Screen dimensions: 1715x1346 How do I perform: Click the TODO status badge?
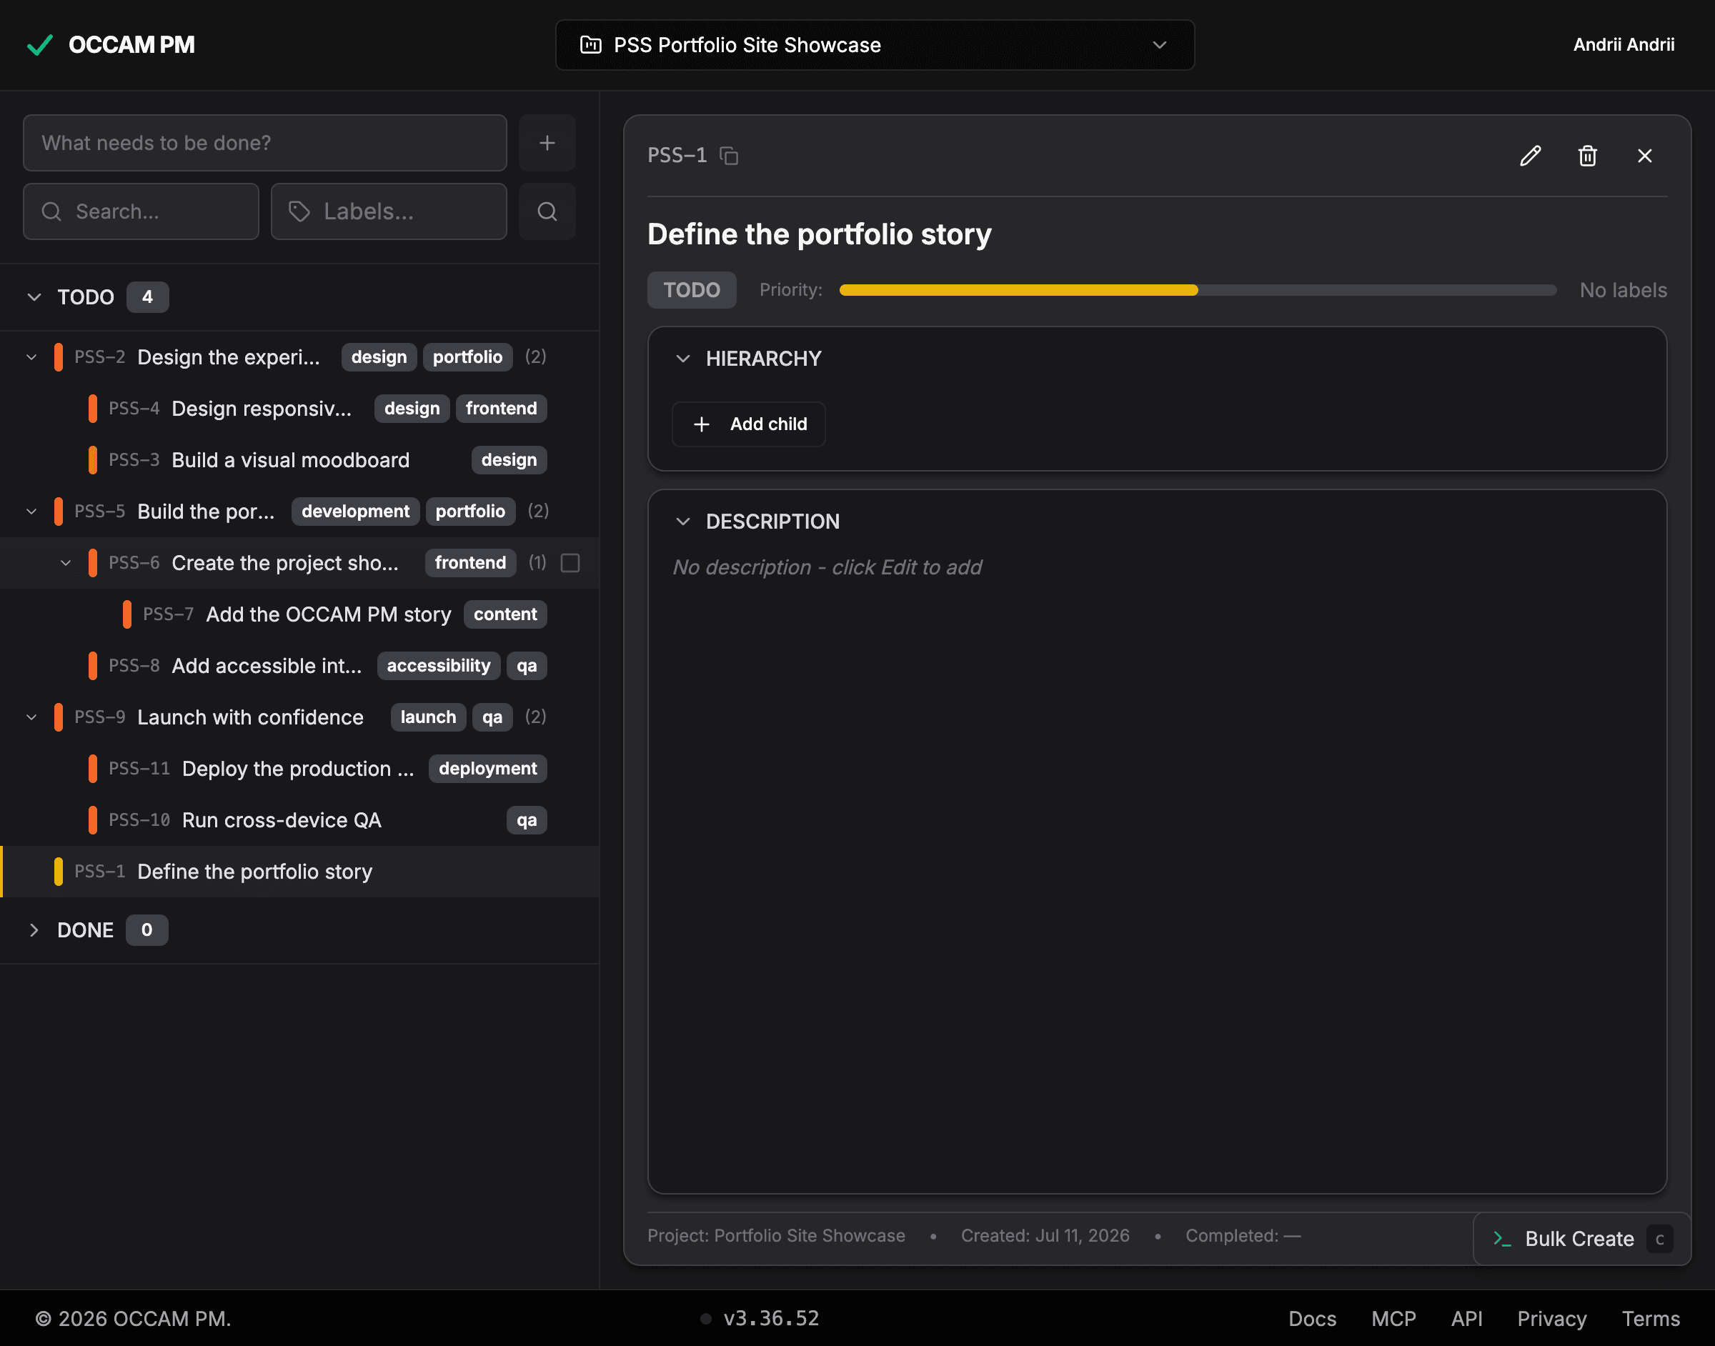(692, 290)
